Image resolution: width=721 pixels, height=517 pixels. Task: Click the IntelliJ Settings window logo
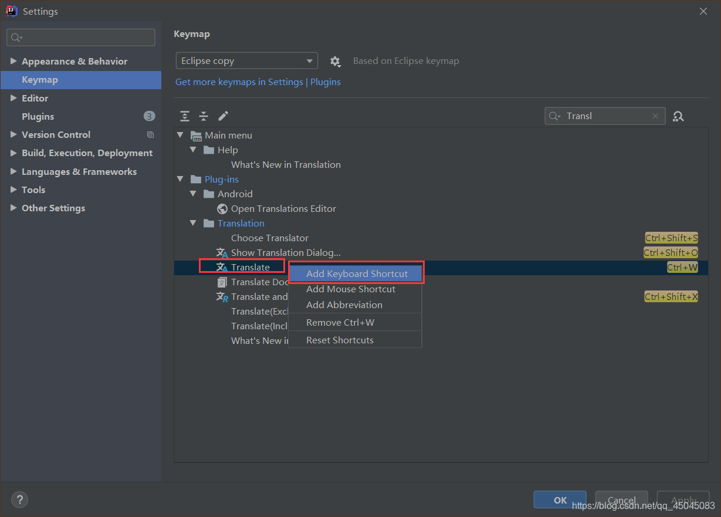(12, 11)
